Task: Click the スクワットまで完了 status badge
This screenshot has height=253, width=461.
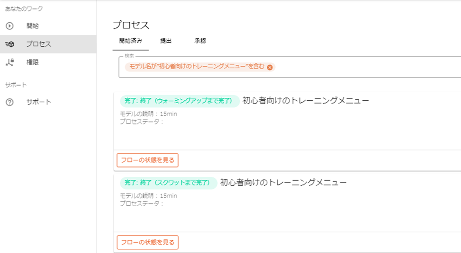Action: click(169, 183)
